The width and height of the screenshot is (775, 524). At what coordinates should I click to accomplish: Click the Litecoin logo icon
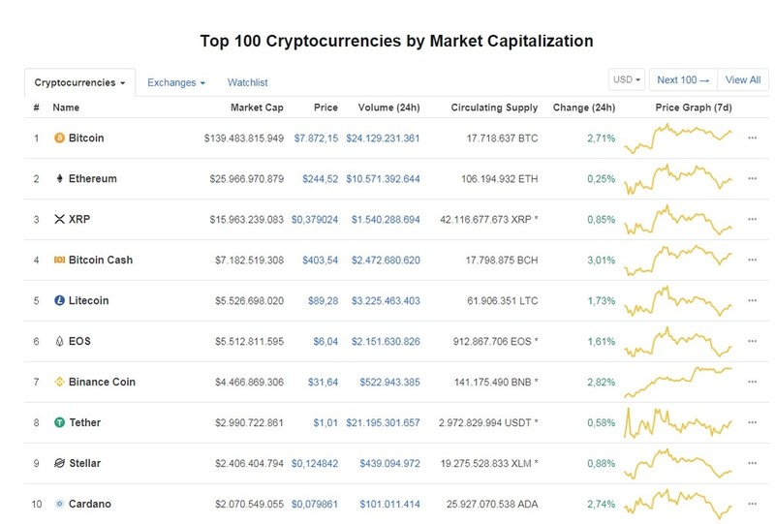59,300
